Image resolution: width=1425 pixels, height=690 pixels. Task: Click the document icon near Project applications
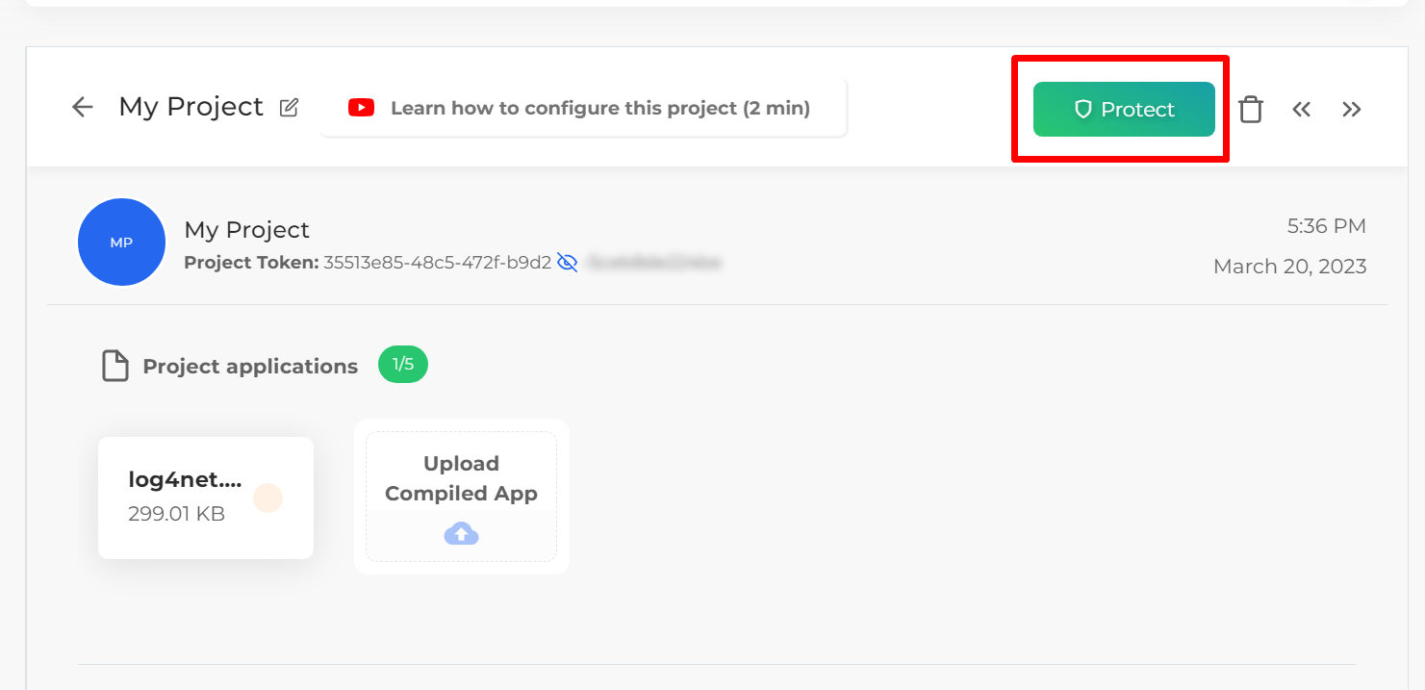(x=115, y=365)
